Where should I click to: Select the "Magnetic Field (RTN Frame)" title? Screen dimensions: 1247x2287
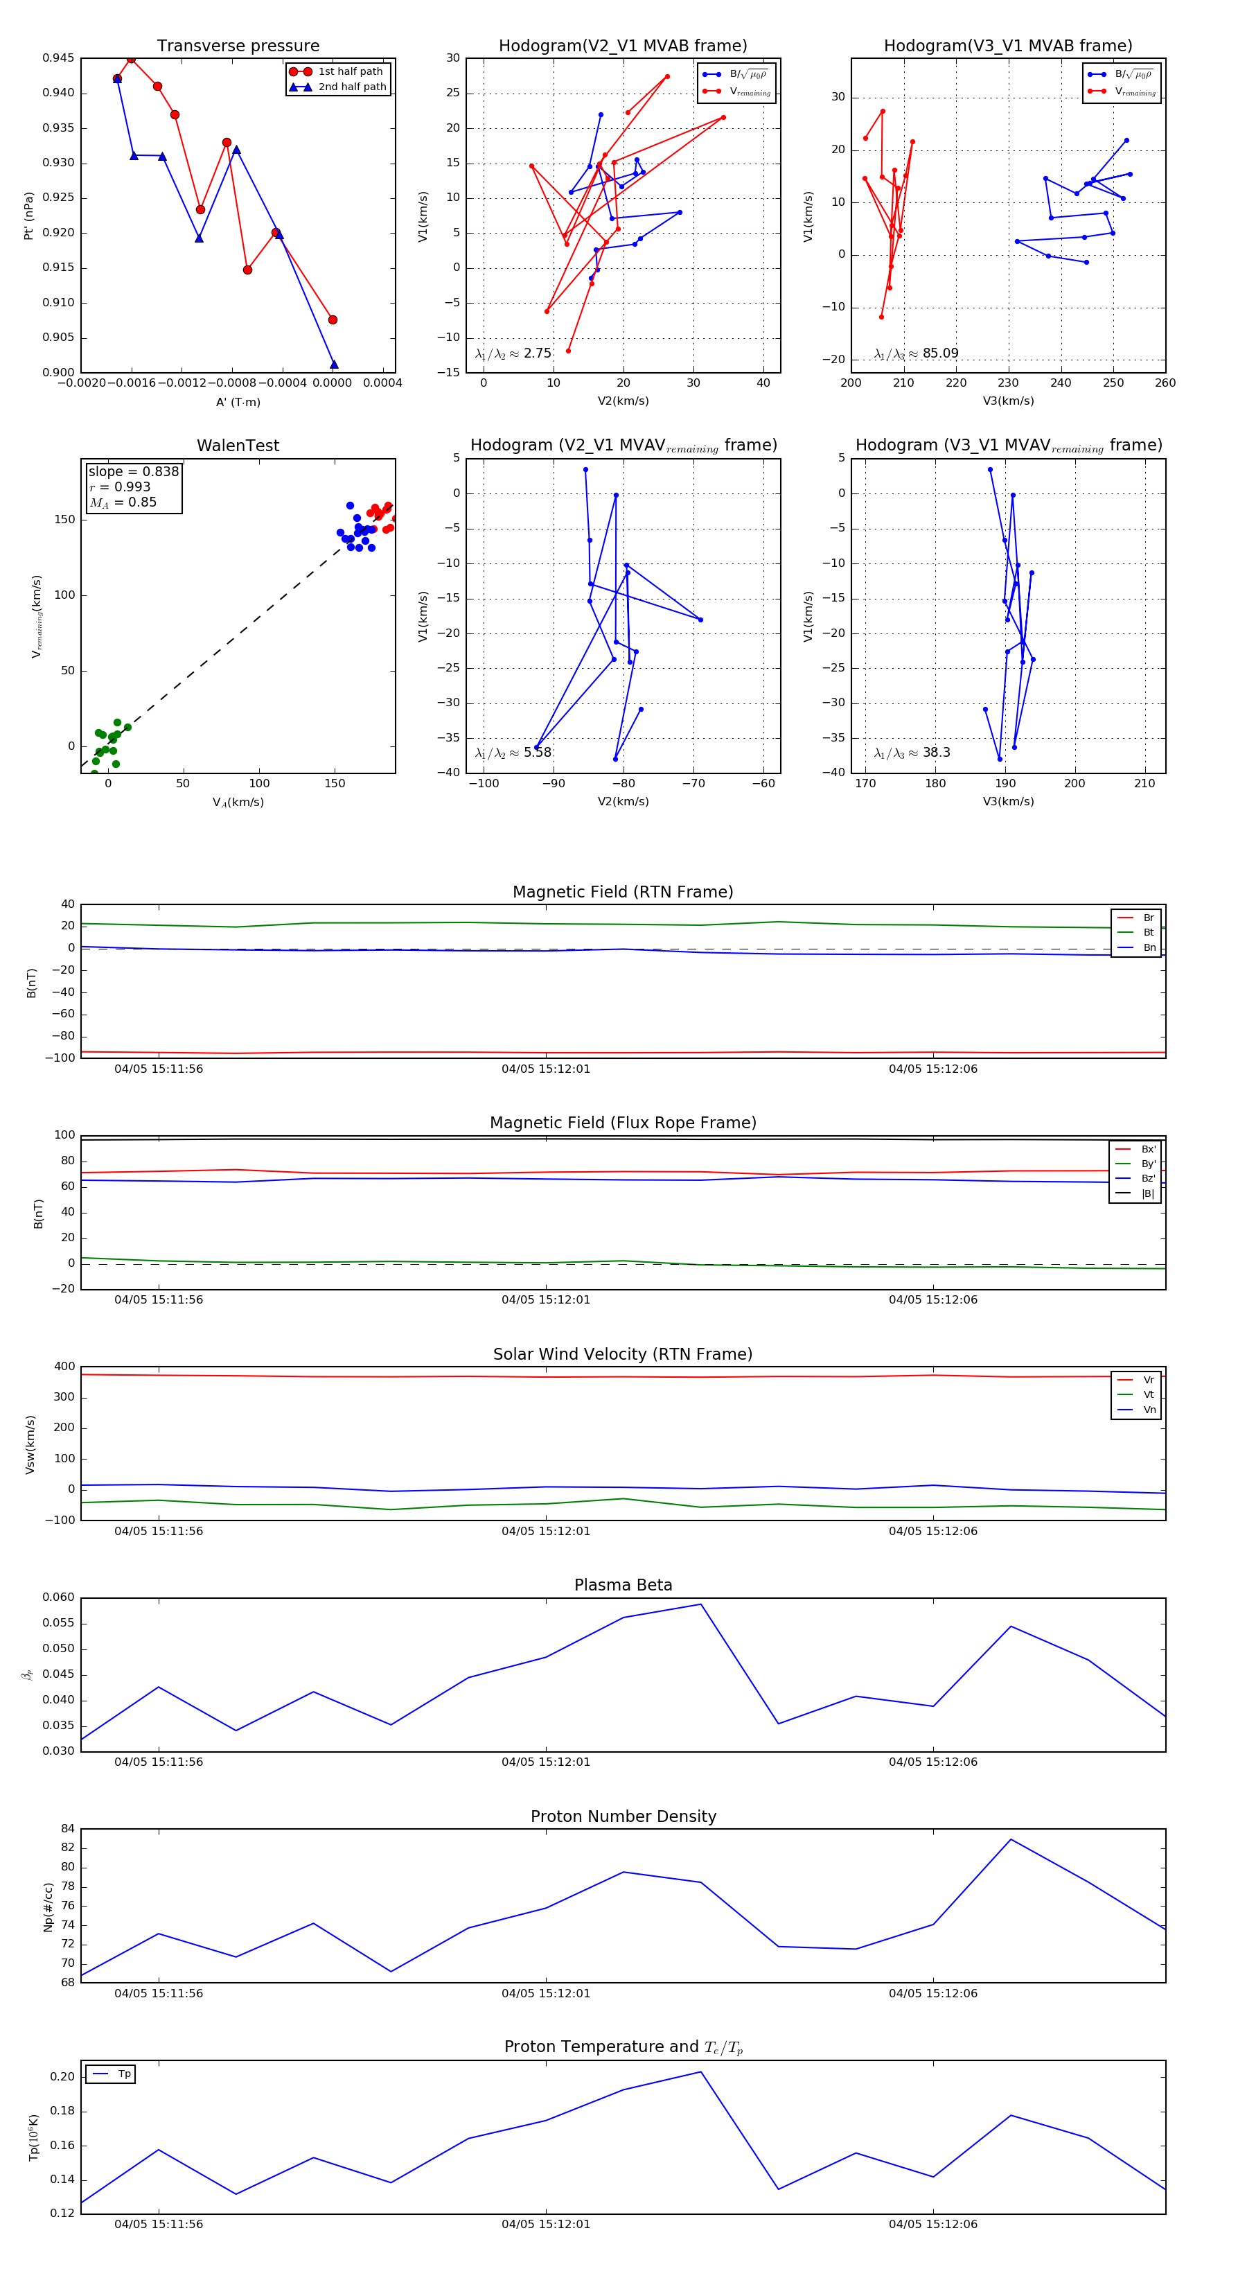(x=623, y=892)
